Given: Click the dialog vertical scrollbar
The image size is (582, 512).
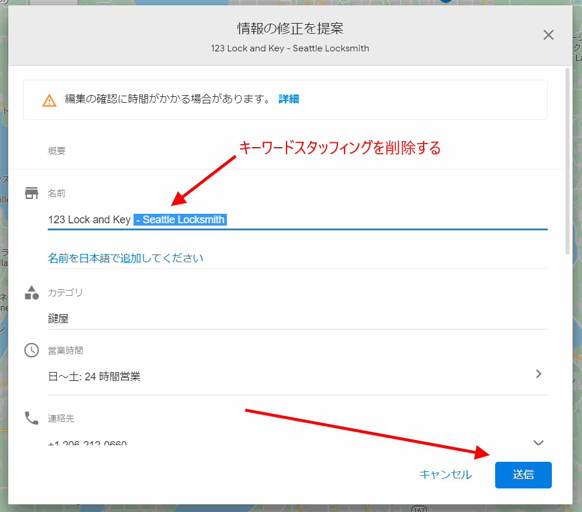Looking at the screenshot, I should pyautogui.click(x=567, y=161).
